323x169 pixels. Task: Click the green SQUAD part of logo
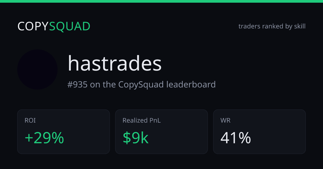[x=70, y=27]
